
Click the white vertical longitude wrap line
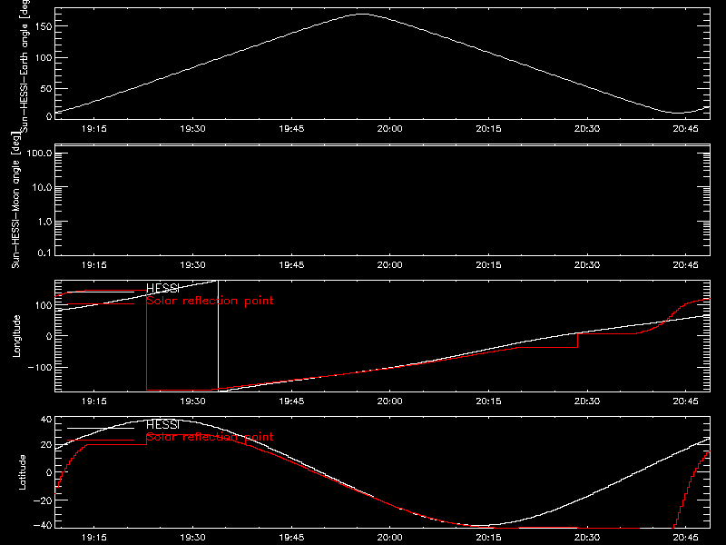click(218, 335)
